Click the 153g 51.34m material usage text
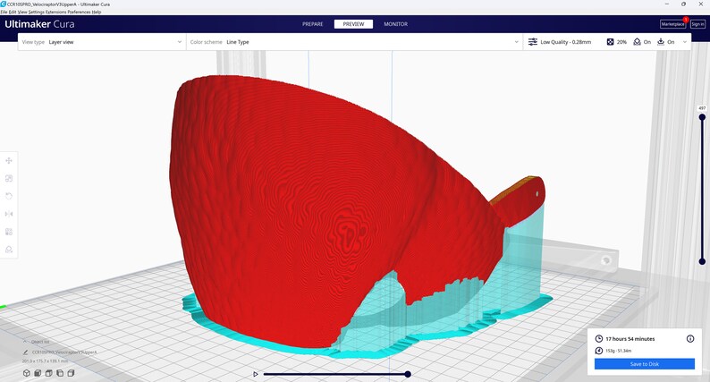The width and height of the screenshot is (710, 382). pyautogui.click(x=619, y=351)
